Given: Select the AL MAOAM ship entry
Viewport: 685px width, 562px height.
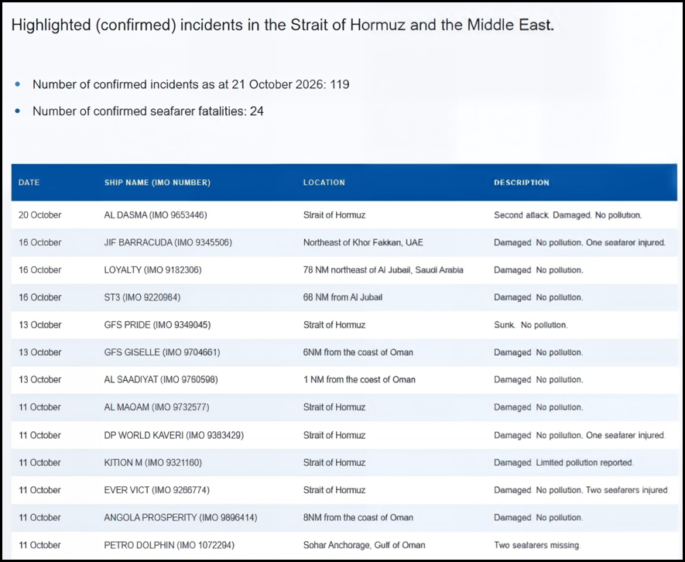Looking at the screenshot, I should pos(156,407).
